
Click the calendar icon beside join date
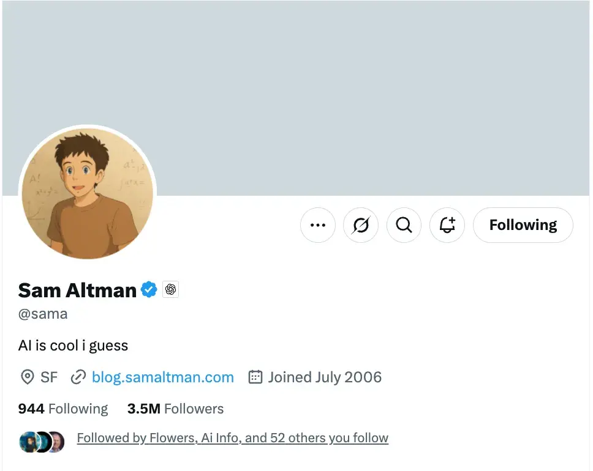255,377
